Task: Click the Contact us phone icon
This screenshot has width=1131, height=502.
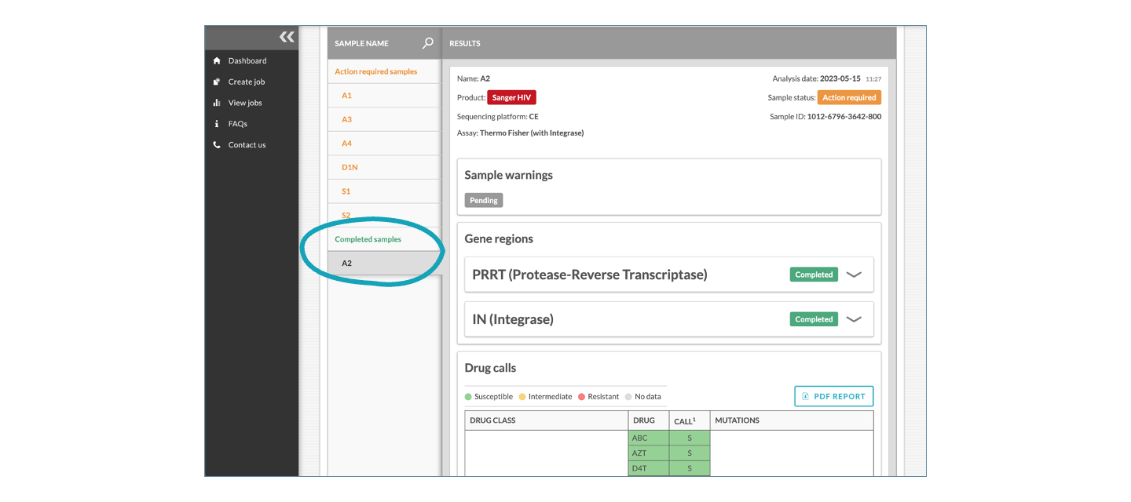Action: coord(217,145)
